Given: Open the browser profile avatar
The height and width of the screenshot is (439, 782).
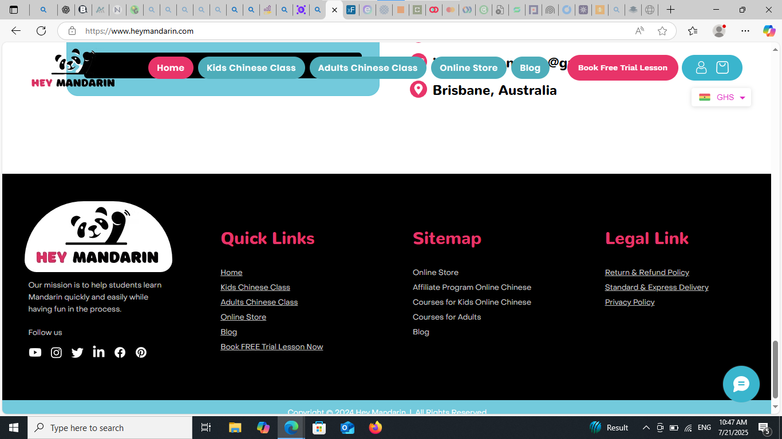Looking at the screenshot, I should [719, 31].
